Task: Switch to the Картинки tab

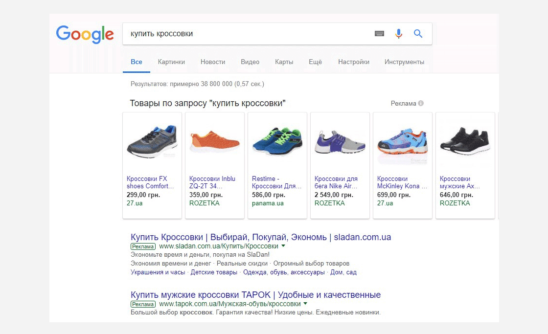Action: (x=171, y=62)
